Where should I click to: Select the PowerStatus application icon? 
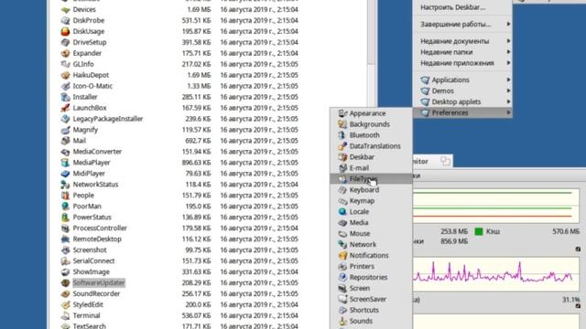click(65, 218)
